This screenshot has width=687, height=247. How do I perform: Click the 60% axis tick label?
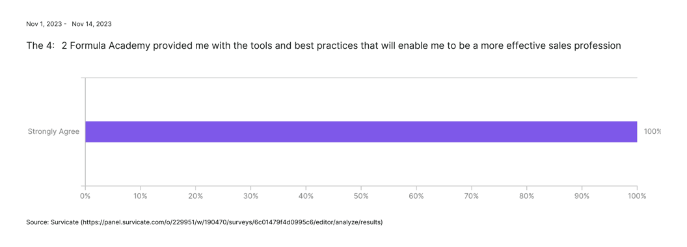[416, 196]
